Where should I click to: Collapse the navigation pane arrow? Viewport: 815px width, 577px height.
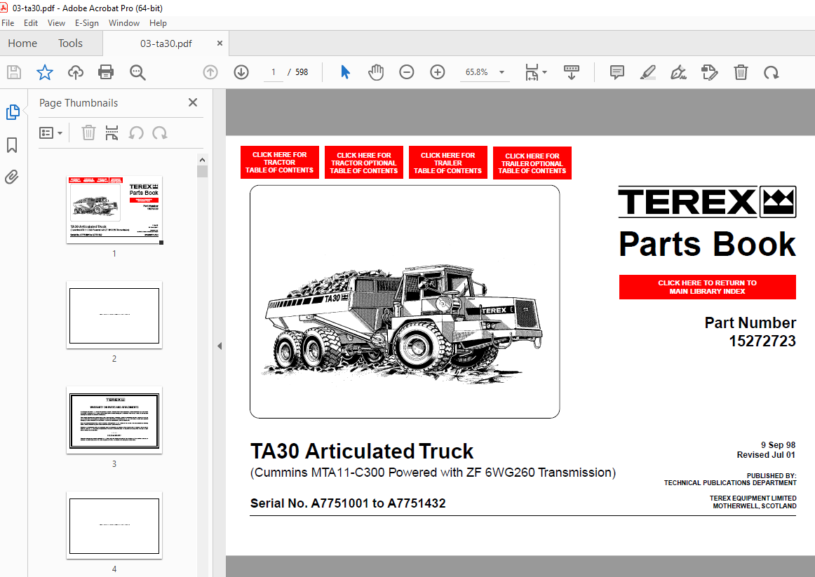pos(220,346)
